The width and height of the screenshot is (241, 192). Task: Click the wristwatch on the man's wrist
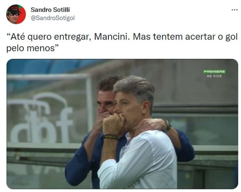pyautogui.click(x=168, y=126)
